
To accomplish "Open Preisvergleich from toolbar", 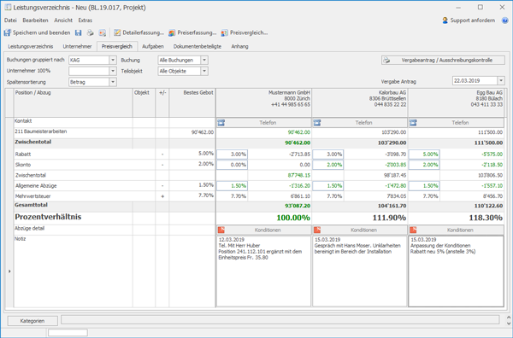I will (245, 32).
